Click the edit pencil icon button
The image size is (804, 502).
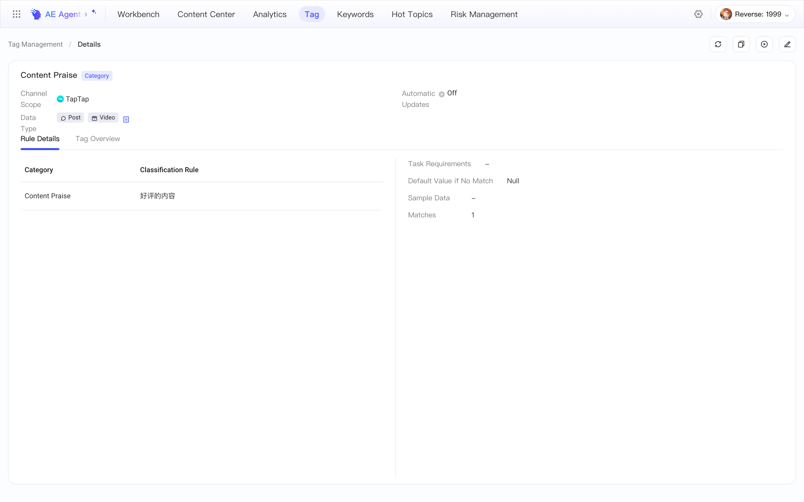[x=787, y=44]
